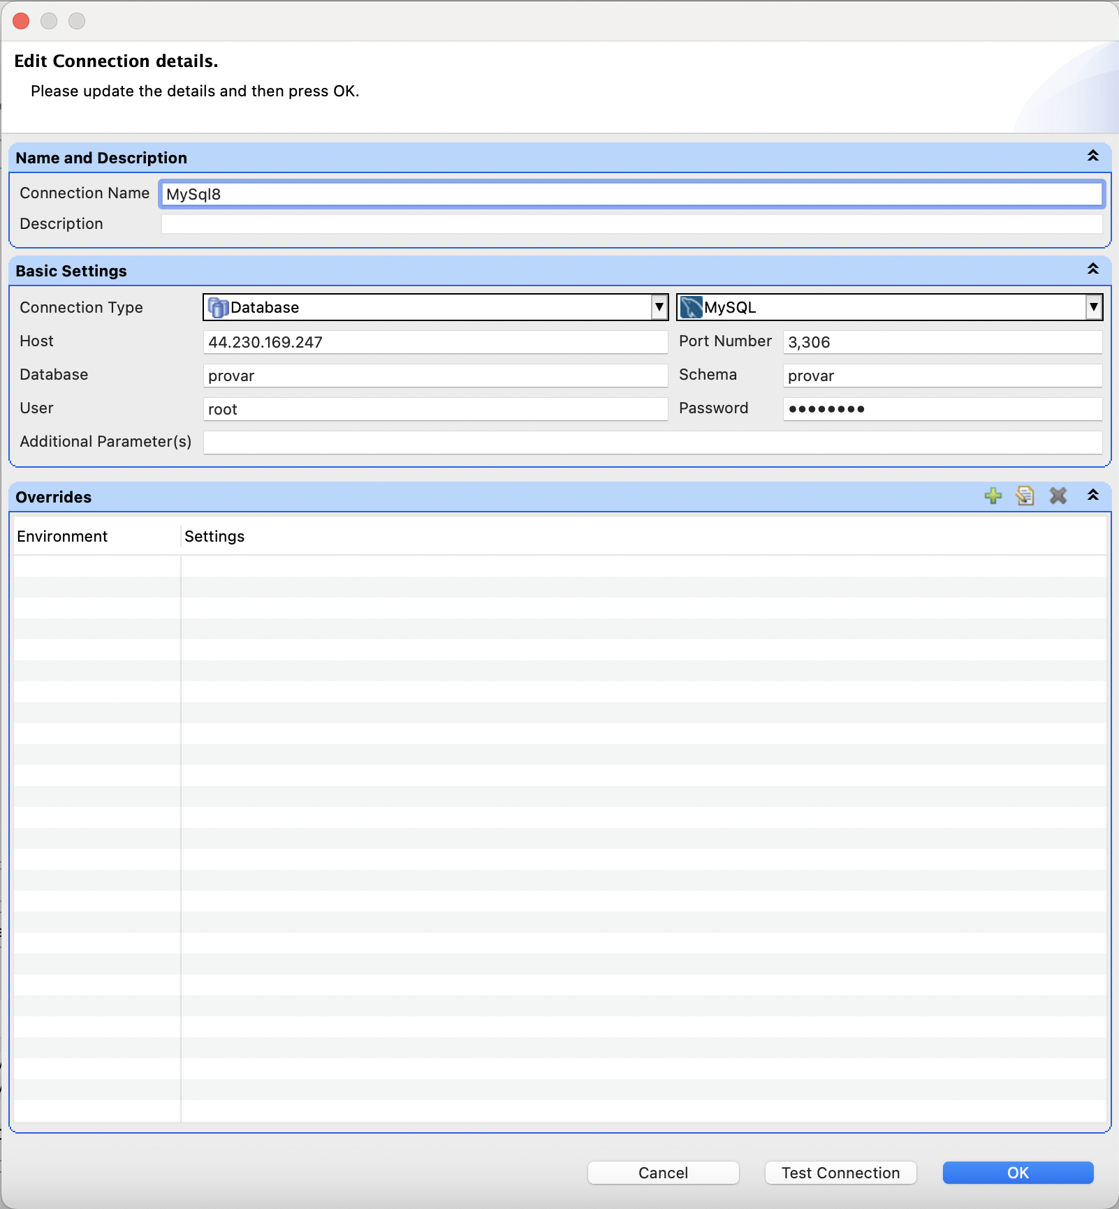Add a new environment override
Screen dimensions: 1119x1209
(x=994, y=496)
